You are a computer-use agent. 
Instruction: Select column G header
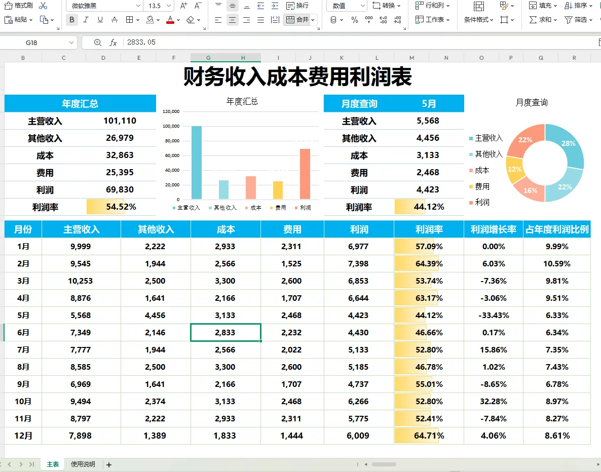(208, 58)
